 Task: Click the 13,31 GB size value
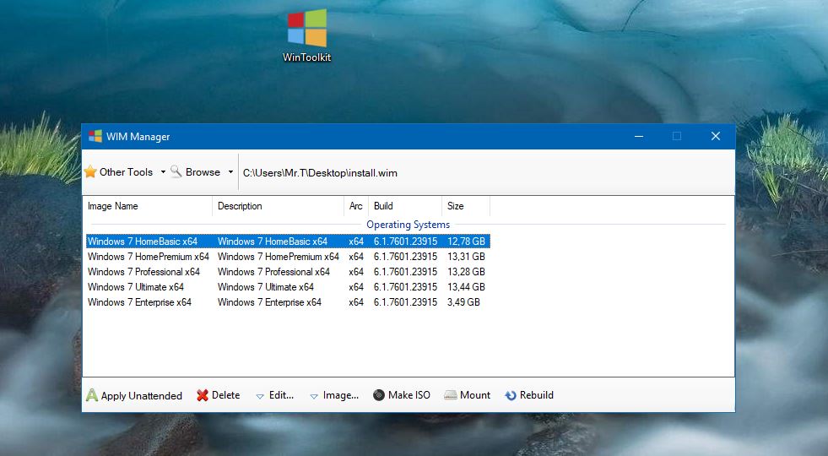[x=466, y=257]
